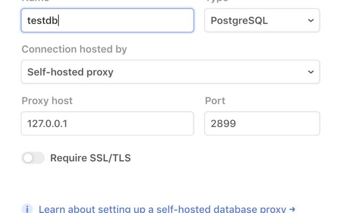Focus the Proxy host field showing 127.0.0.1

pos(107,124)
